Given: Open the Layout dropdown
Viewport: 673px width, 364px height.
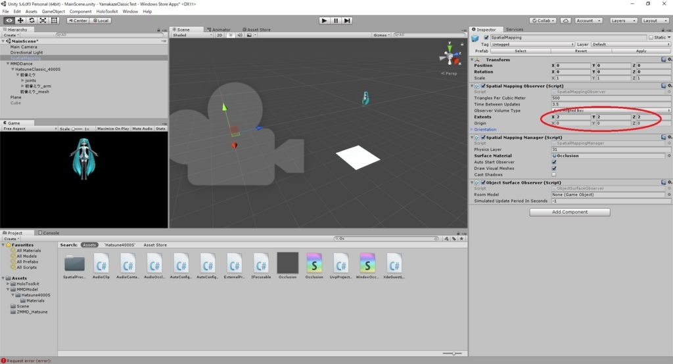Looking at the screenshot, I should coord(655,20).
